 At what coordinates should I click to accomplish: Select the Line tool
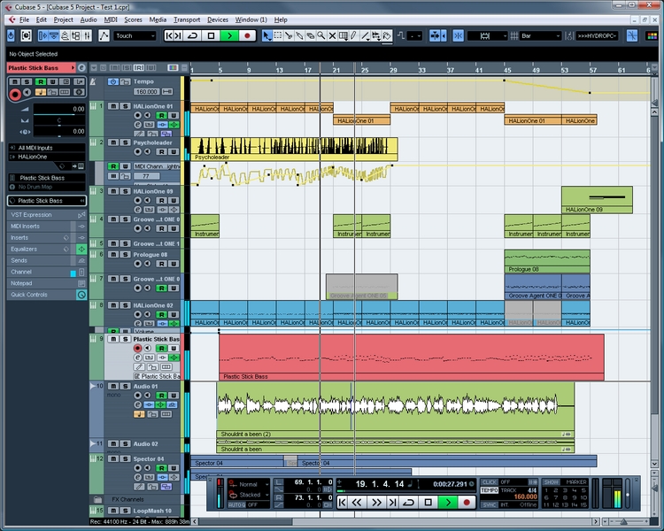pyautogui.click(x=365, y=36)
